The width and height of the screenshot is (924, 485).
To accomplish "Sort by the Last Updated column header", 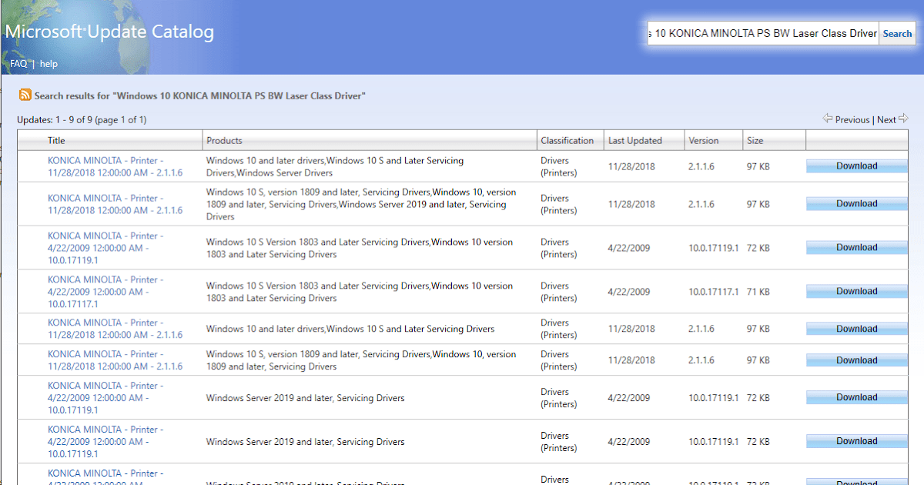I will click(x=634, y=140).
